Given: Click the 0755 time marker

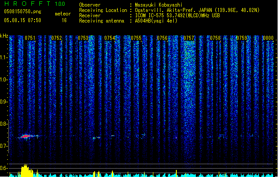Looking at the screenshot, I should pyautogui.click(x=136, y=38).
